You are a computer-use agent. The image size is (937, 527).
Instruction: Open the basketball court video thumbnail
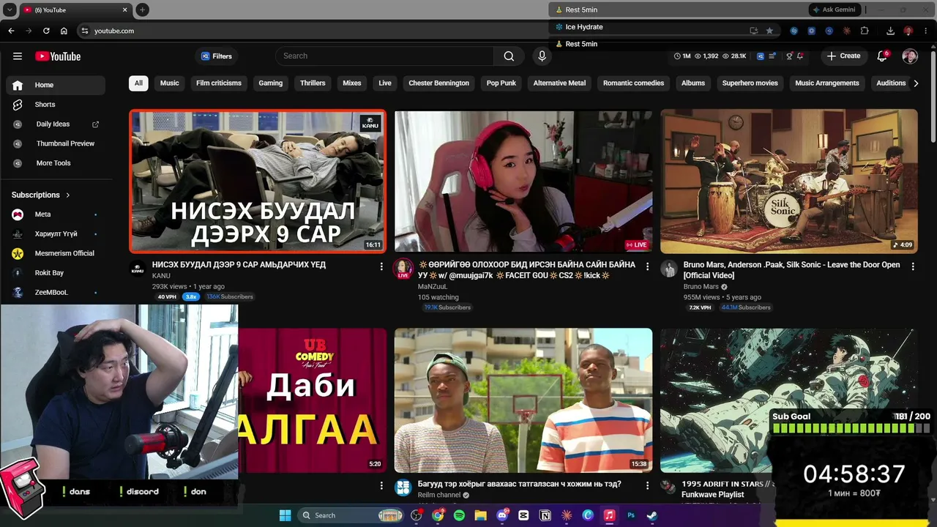click(523, 400)
